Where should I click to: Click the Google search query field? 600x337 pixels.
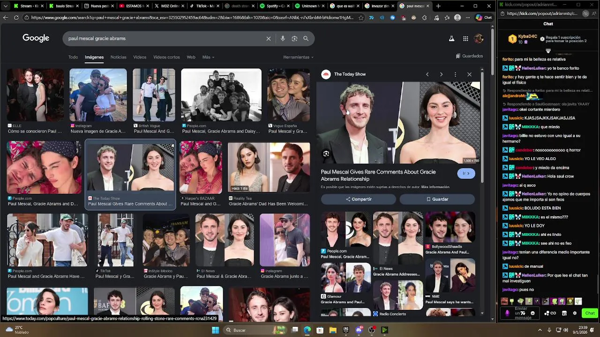click(x=164, y=38)
